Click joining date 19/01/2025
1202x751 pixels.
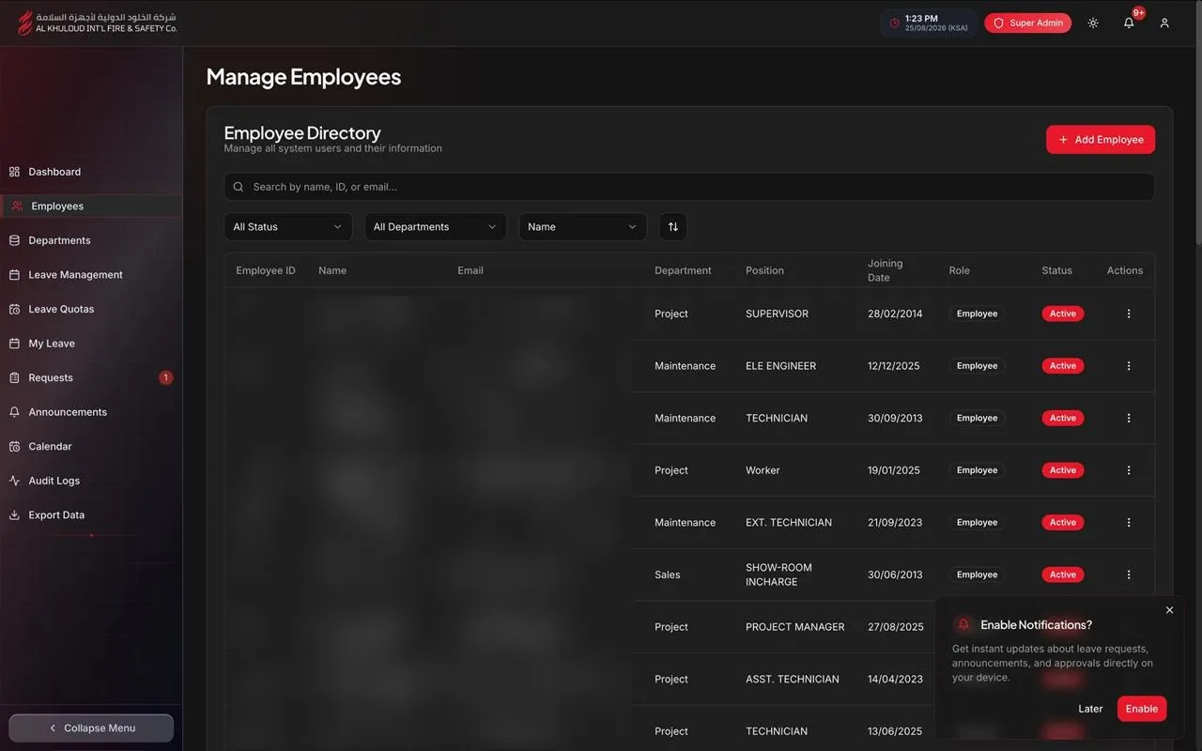click(x=894, y=470)
